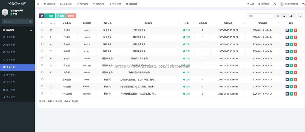Screen dimensions: 305x132
Task: Click 设备管理系统 username in top bar
Action: click(x=292, y=4)
